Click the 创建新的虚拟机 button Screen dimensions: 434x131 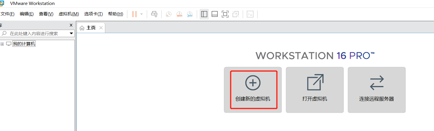point(253,90)
